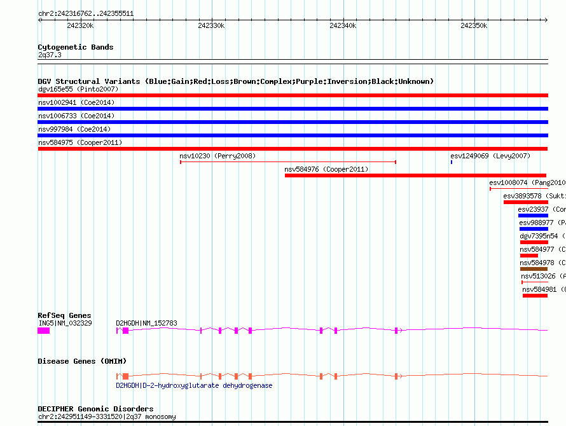Click the brown nsv584978 complex variant bar
The image size is (566, 426).
point(534,269)
